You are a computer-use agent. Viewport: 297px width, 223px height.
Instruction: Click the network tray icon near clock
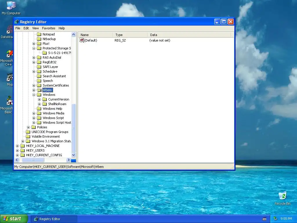tap(276, 219)
